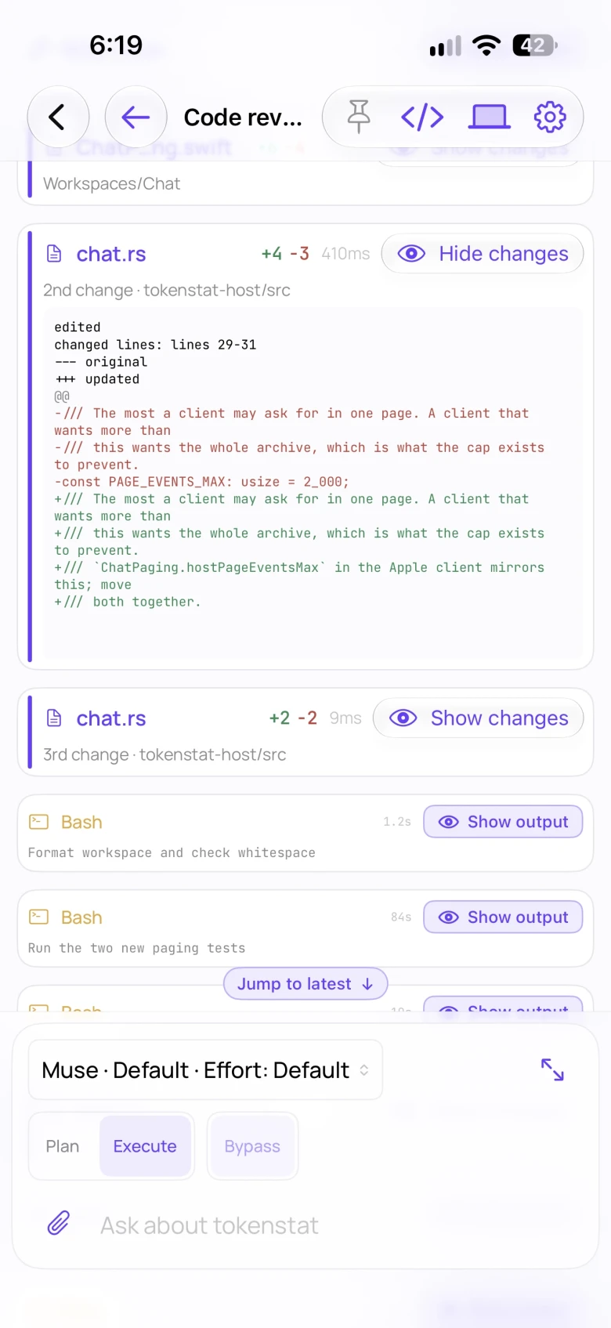Jump to latest message
This screenshot has height=1328, width=611.
[305, 984]
